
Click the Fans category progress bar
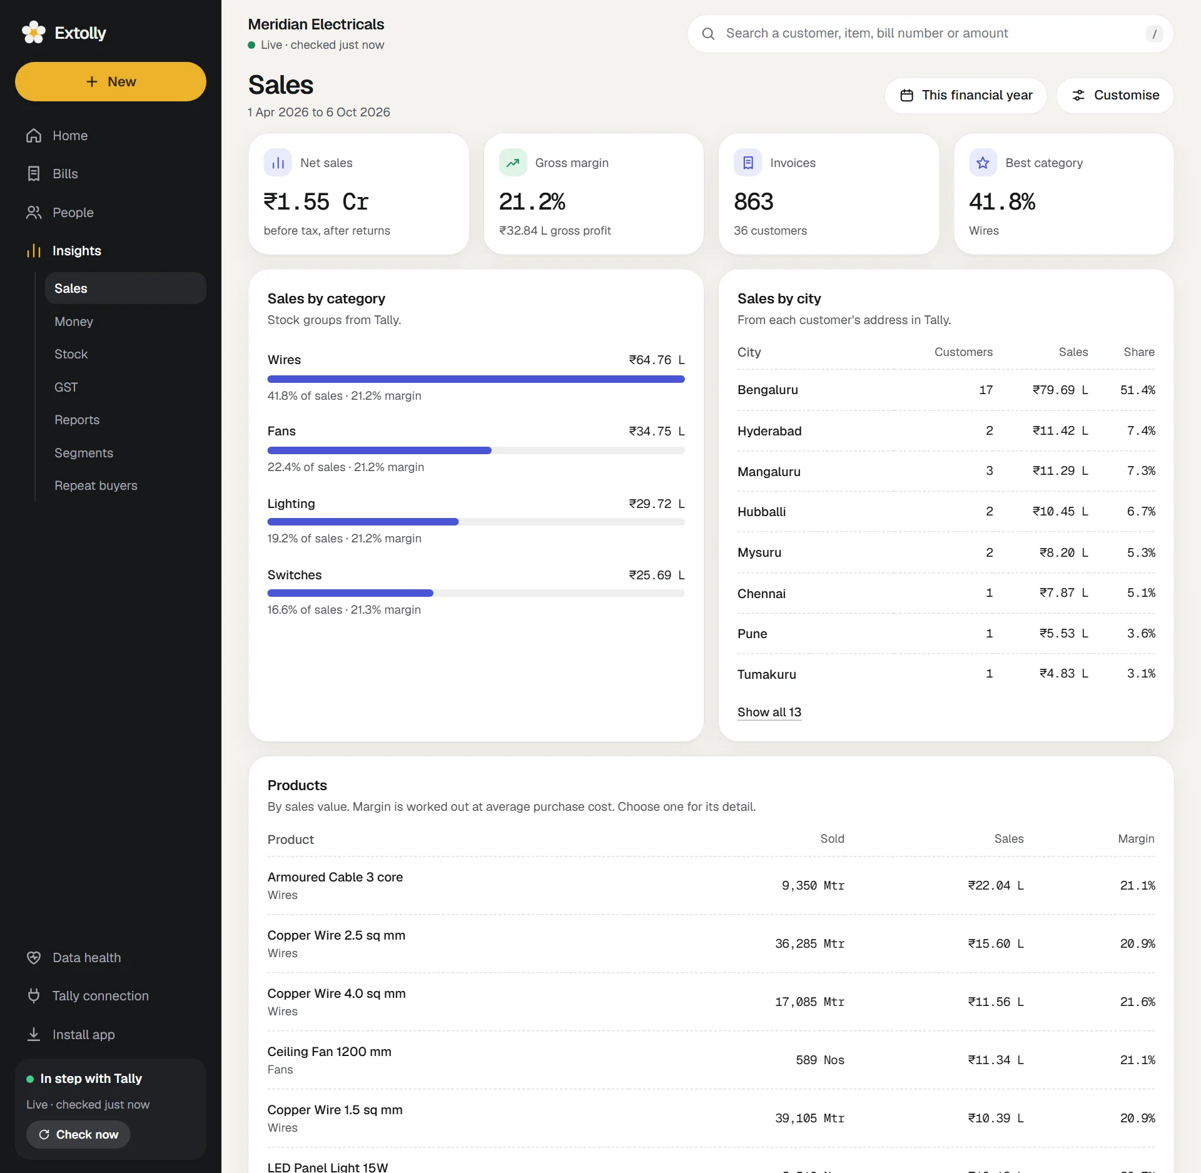point(476,450)
